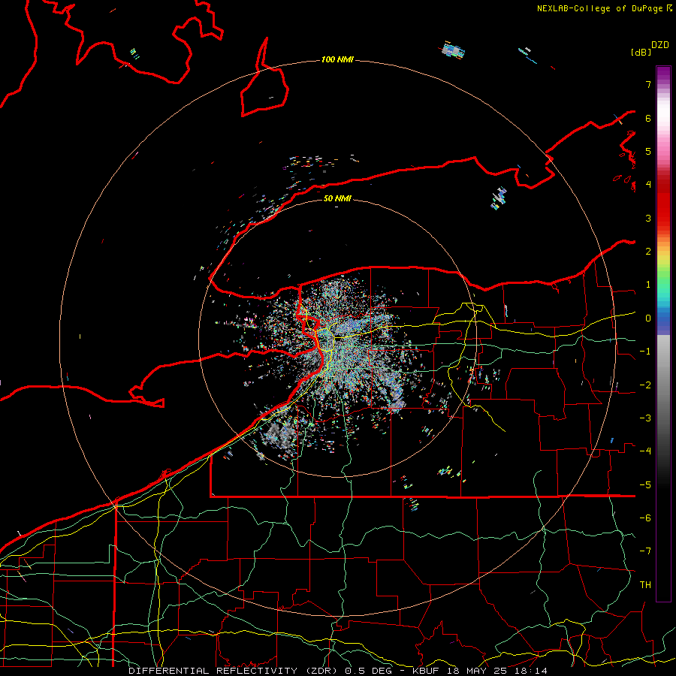676x676 pixels.
Task: Click the color scale value 0
Action: coord(648,318)
